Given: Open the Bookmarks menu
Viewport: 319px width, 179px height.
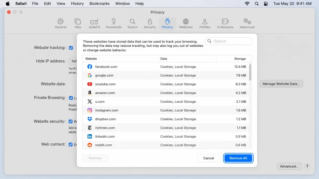Looking at the screenshot, I should [100, 3].
